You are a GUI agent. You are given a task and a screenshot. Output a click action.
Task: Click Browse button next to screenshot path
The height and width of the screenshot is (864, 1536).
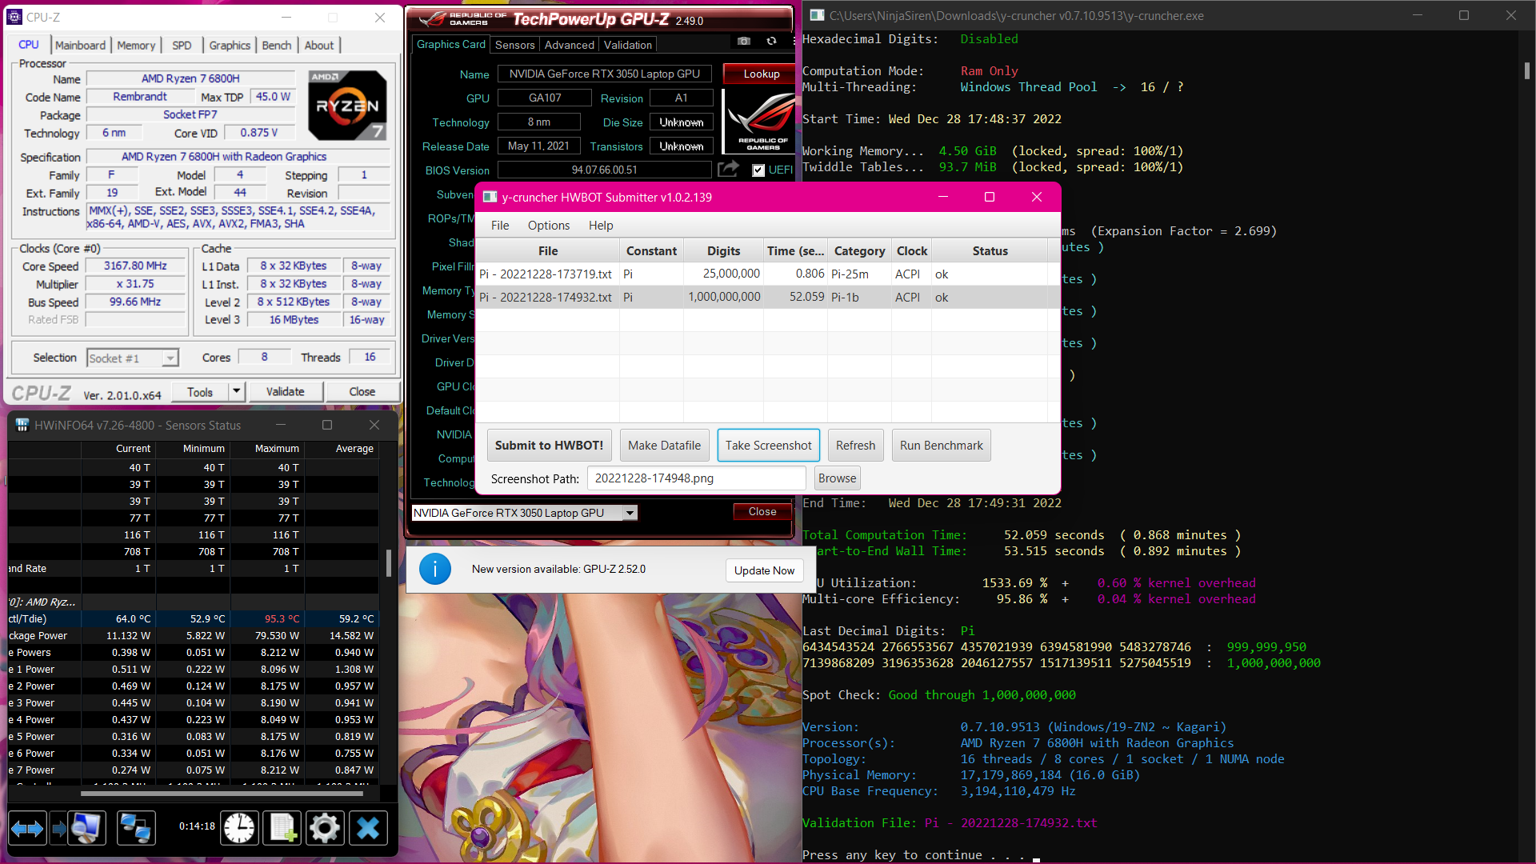tap(837, 478)
